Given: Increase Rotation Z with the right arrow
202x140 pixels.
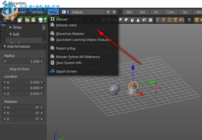Looking at the screenshot, I should click(42, 119).
